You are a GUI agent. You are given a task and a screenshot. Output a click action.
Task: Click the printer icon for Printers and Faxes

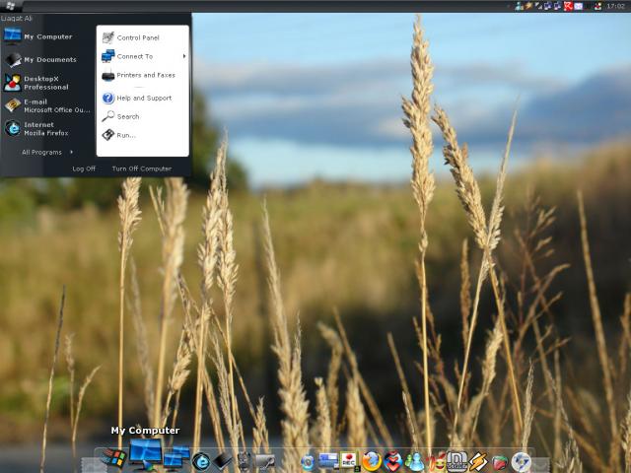click(x=107, y=75)
